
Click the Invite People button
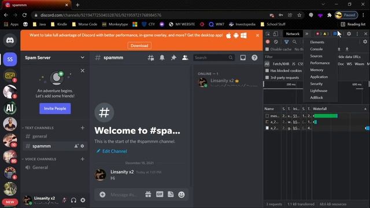(x=55, y=109)
